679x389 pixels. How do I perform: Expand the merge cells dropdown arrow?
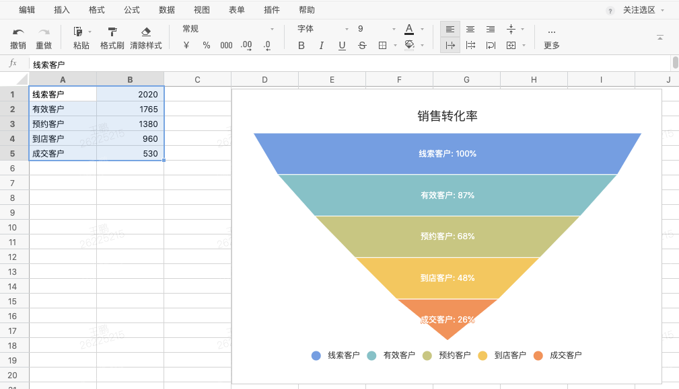(x=524, y=46)
